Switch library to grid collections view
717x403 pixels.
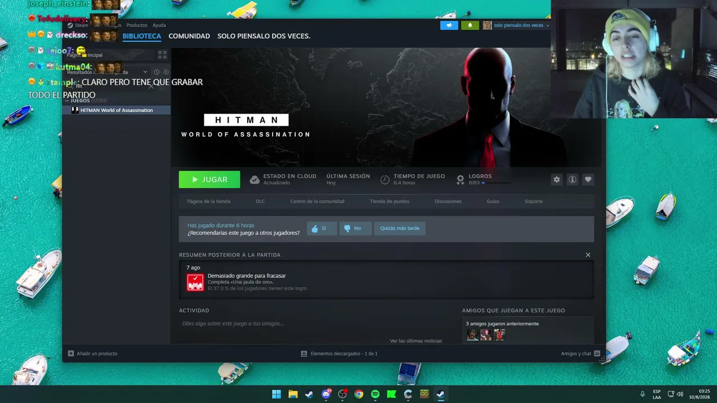[x=162, y=55]
